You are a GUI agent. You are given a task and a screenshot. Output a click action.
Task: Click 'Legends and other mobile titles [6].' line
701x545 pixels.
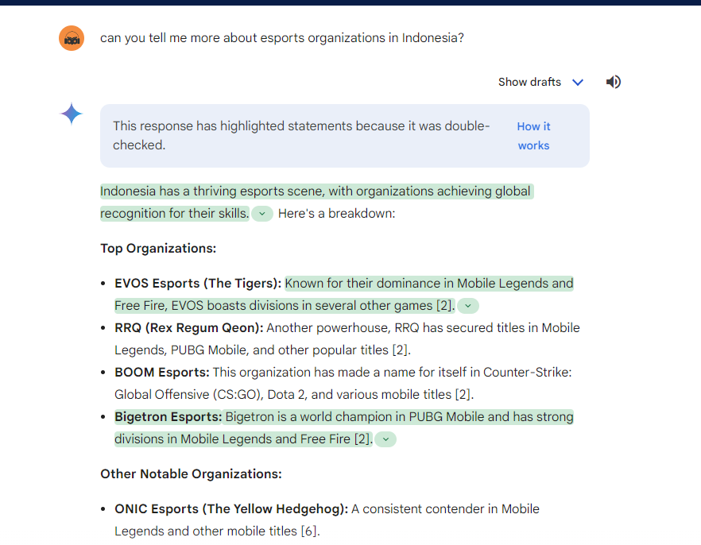click(x=217, y=531)
